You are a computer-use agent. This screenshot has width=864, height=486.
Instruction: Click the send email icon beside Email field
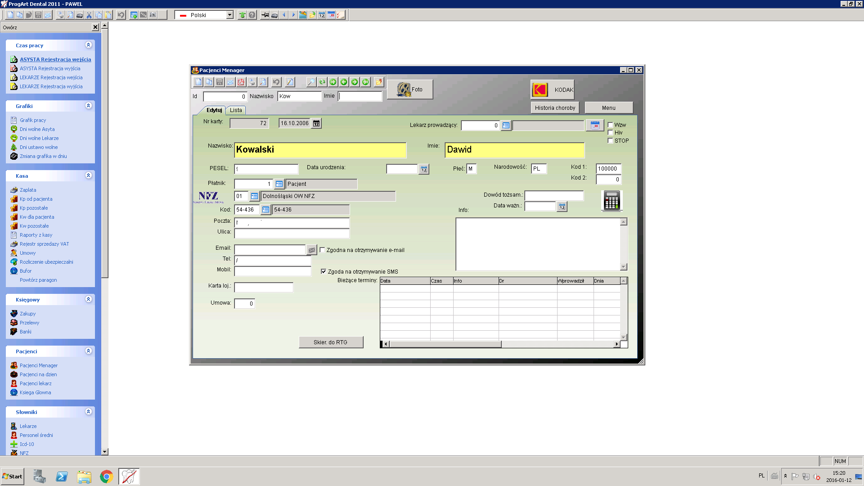(312, 250)
